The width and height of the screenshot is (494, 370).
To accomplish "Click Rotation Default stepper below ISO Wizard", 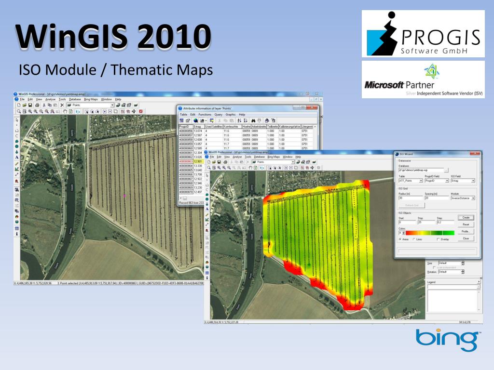I will [x=463, y=272].
